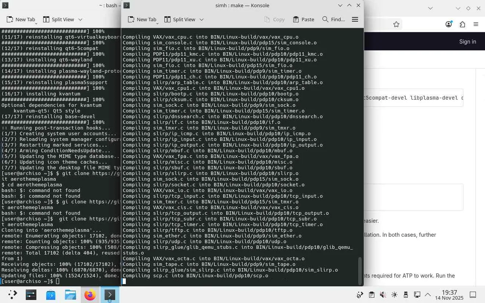485x303 pixels.
Task: Click the muted volume tray icon
Action: [x=383, y=295]
